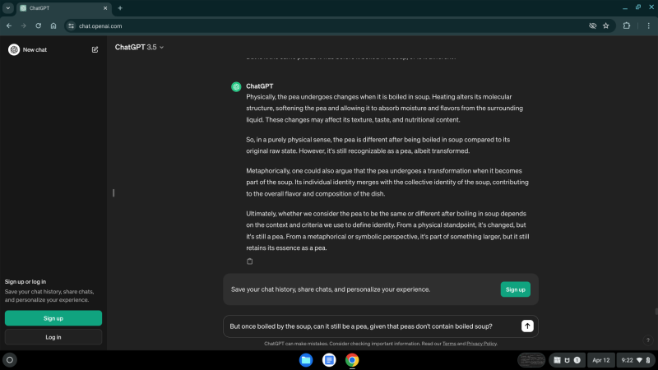Click the green Sign up button in sidebar
658x370 pixels.
(x=53, y=318)
